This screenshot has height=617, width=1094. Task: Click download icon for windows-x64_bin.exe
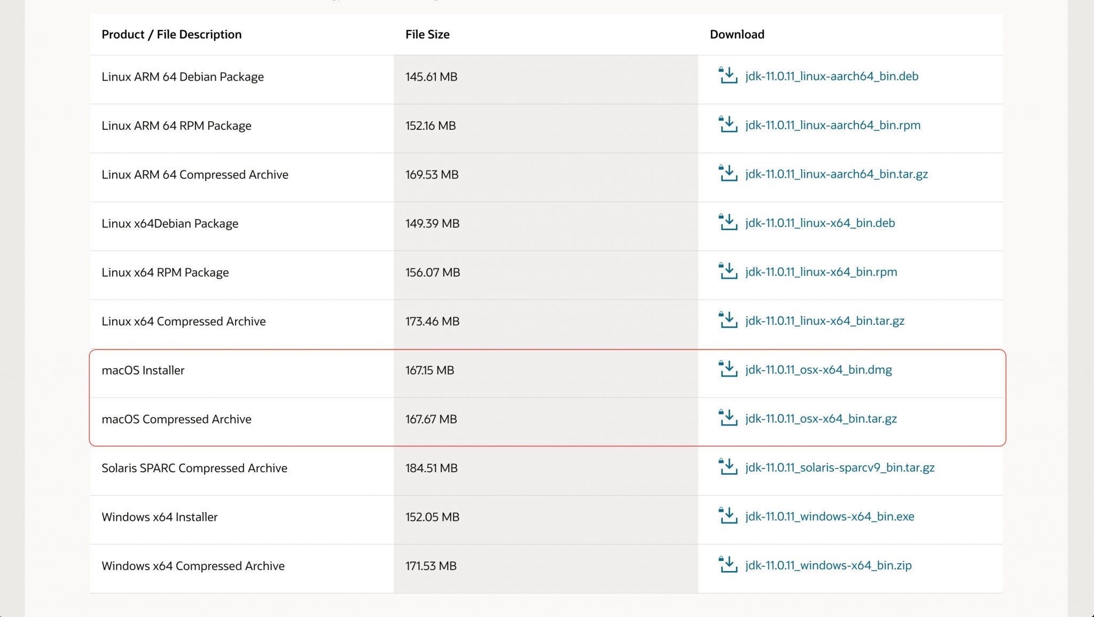[x=728, y=516]
